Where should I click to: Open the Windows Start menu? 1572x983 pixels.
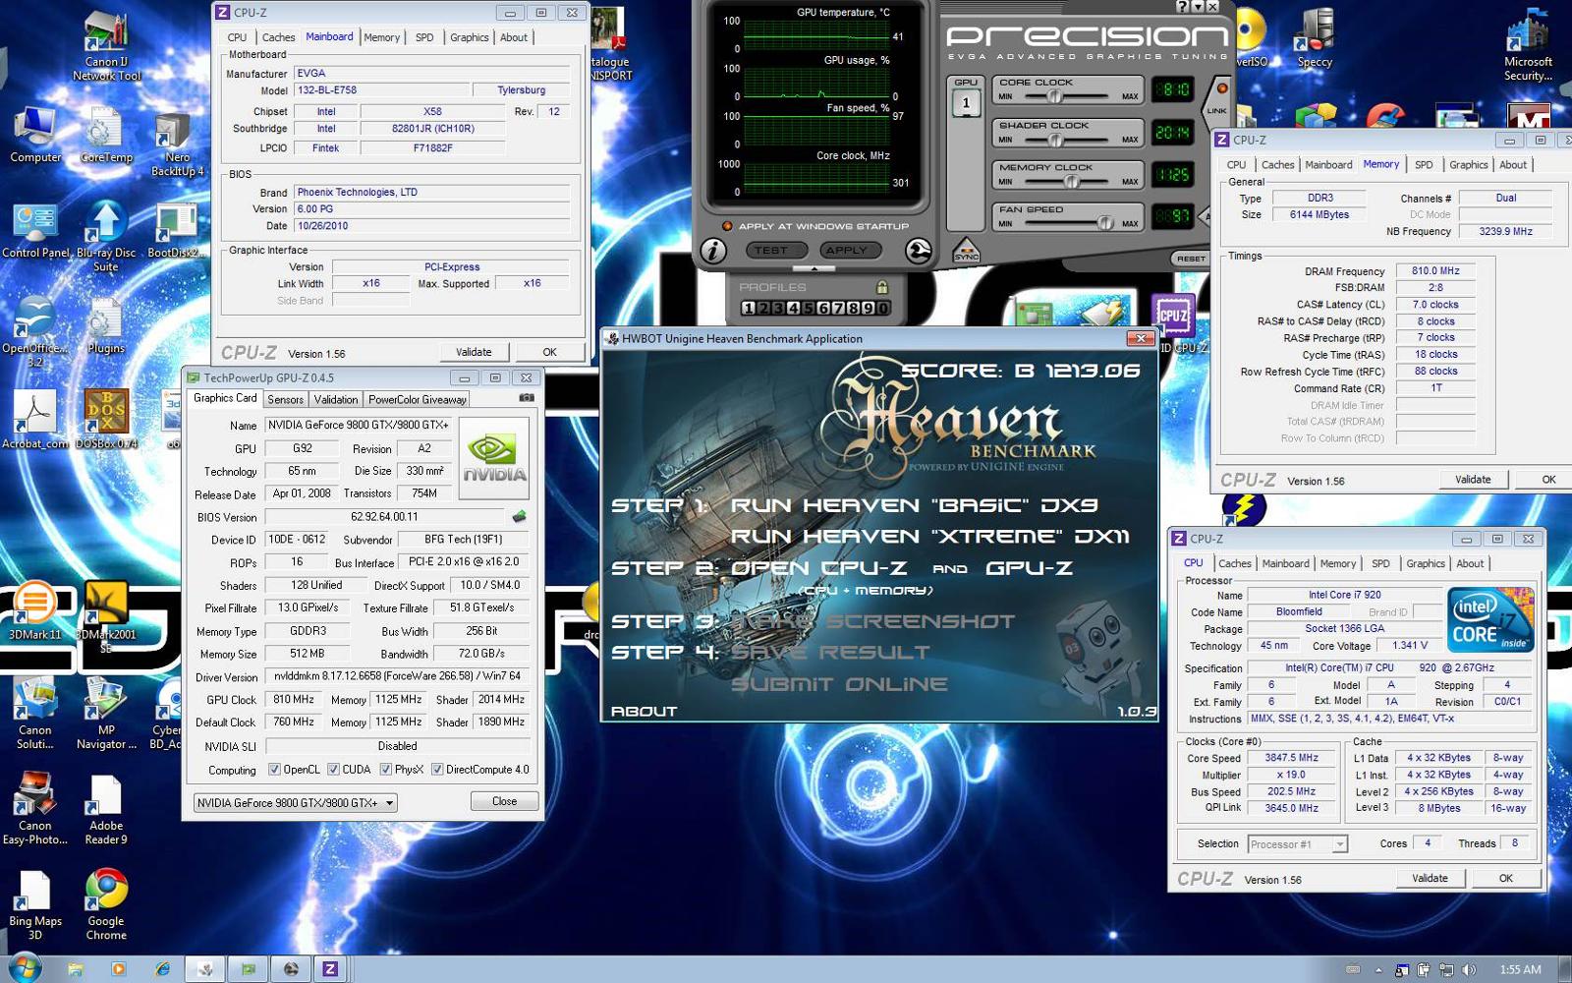click(x=24, y=968)
